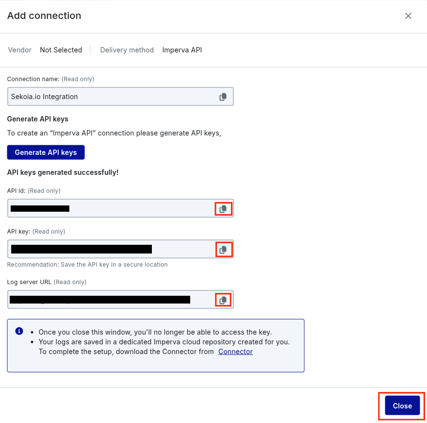
Task: Click the Generate API keys section heading
Action: click(x=37, y=119)
